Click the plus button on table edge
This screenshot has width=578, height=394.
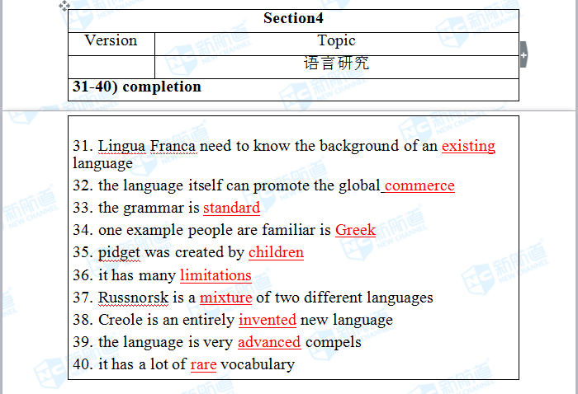pos(523,54)
